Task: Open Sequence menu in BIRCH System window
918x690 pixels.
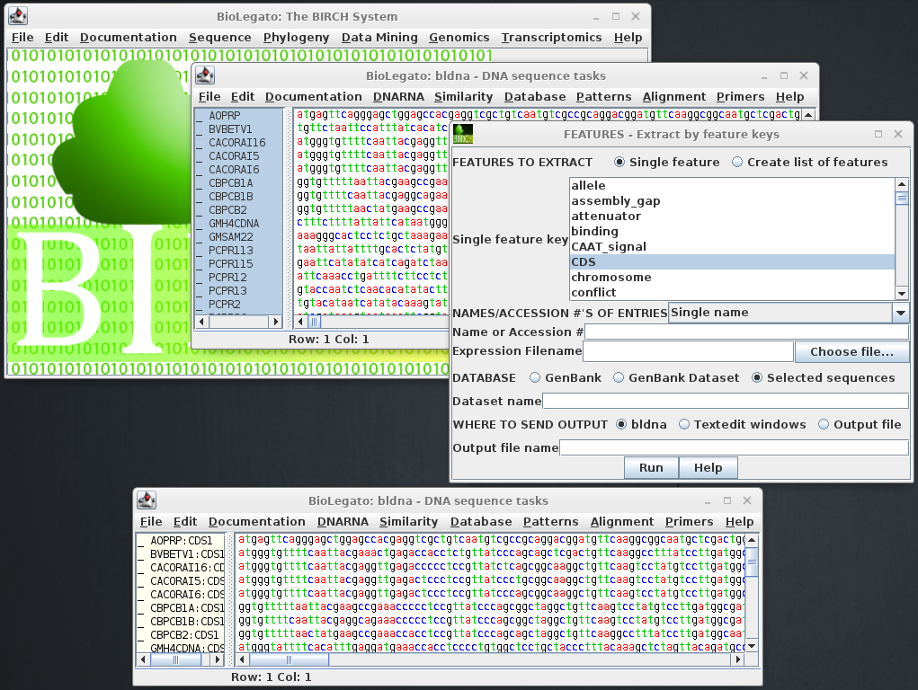Action: click(219, 38)
